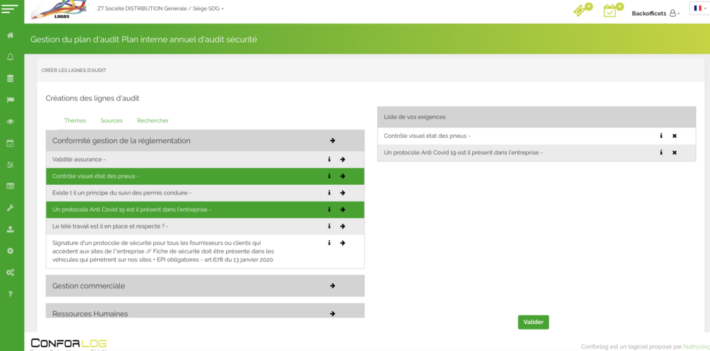Expand the Ressources Humaines section
The image size is (710, 351).
tap(332, 313)
